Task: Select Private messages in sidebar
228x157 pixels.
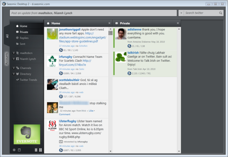Action: click(x=22, y=32)
